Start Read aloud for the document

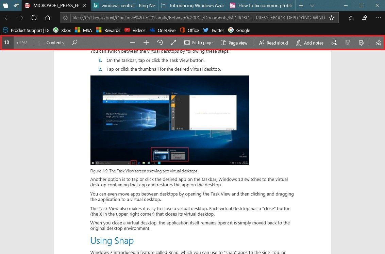273,43
